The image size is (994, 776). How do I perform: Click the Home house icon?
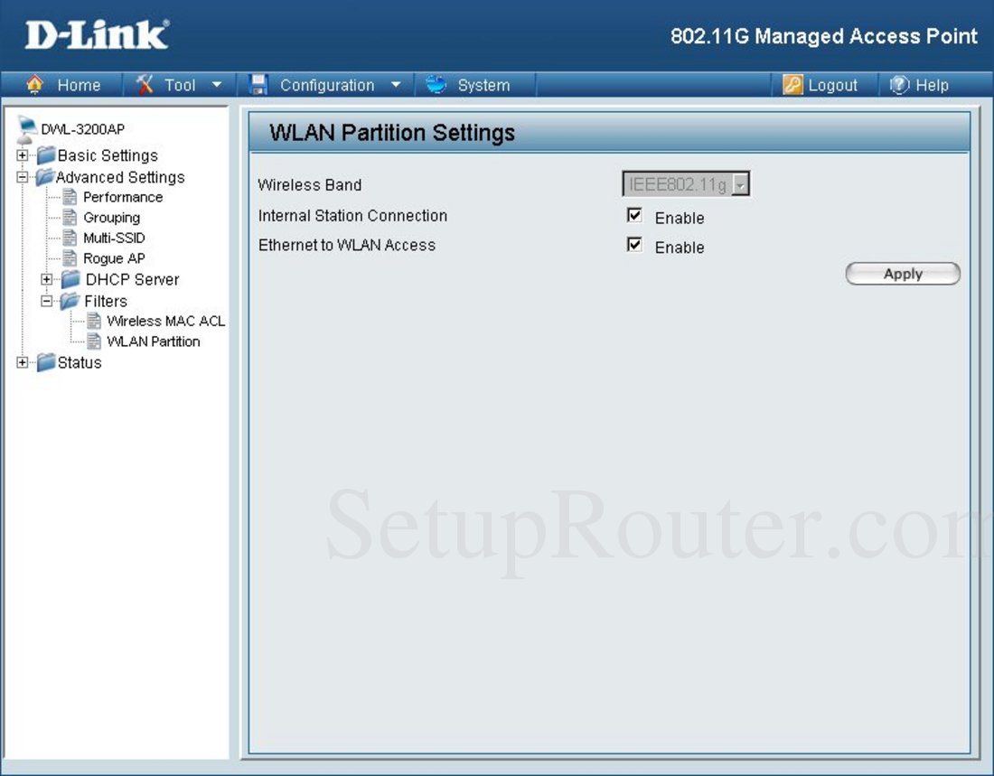pos(35,85)
